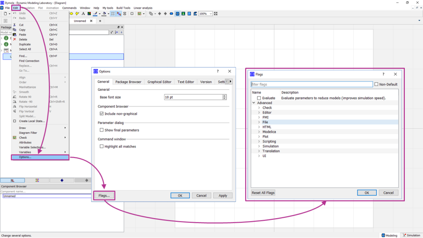Enable Highlight all matches checkbox
423x238 pixels.
[102, 146]
